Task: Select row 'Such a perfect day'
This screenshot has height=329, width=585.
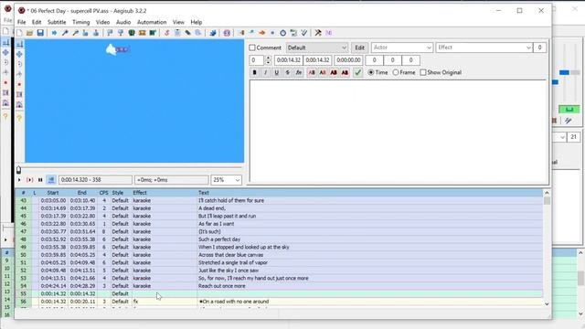Action: pyautogui.click(x=280, y=239)
